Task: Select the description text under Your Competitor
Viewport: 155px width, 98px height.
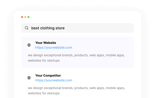Action: 76,91
